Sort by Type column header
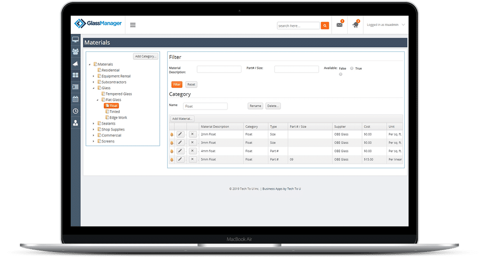Screen dimensions: 479x257 pos(278,127)
